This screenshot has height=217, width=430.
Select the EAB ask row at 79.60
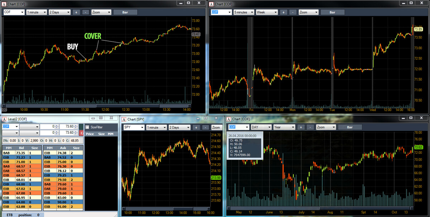point(63,188)
